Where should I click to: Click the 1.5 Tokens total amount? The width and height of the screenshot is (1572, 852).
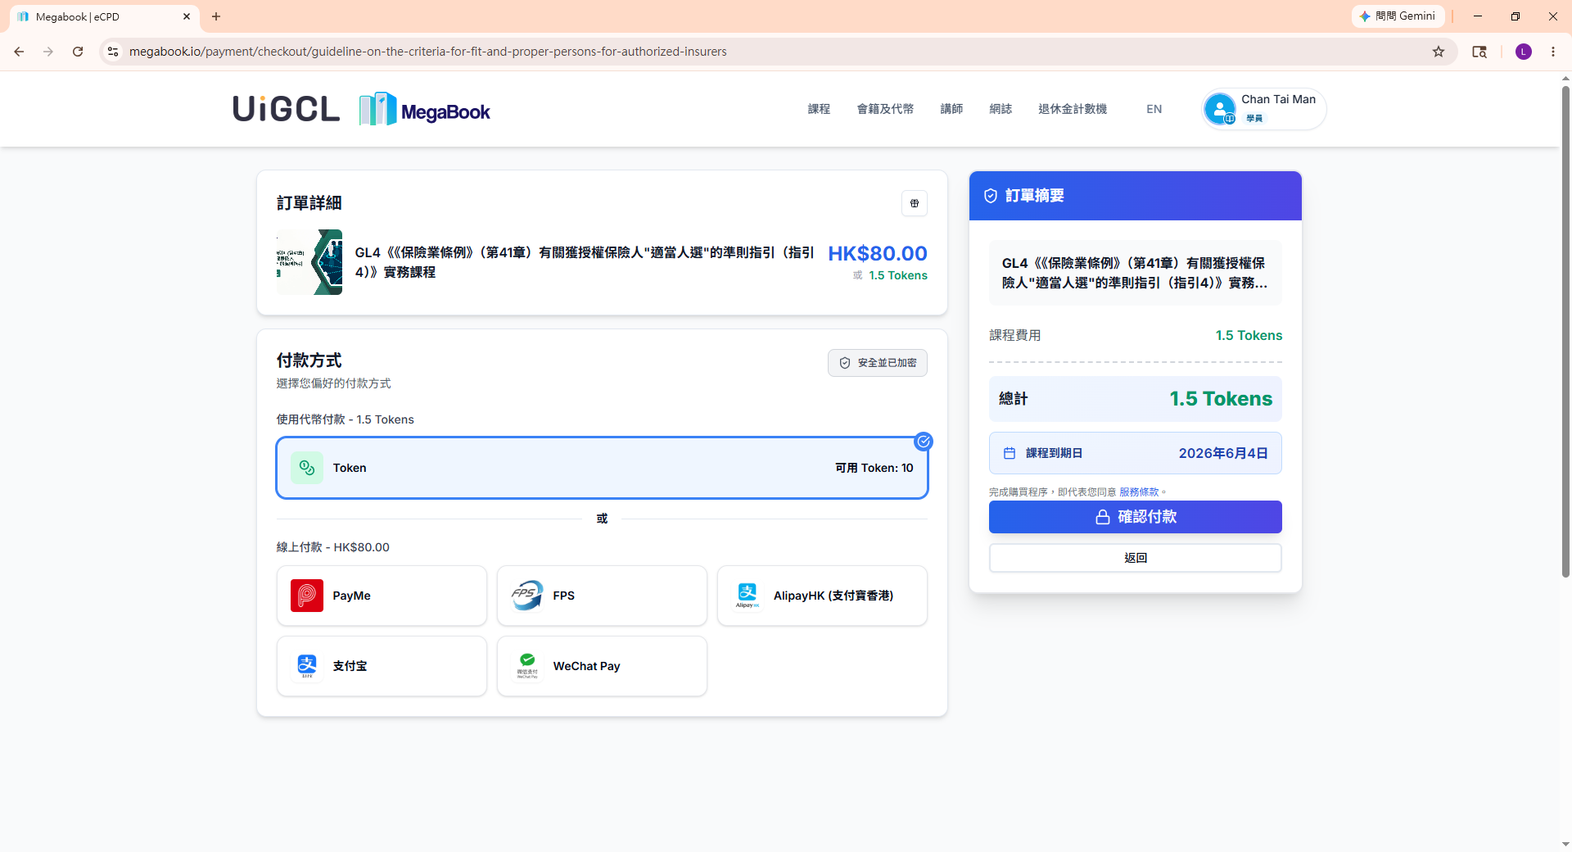1221,399
